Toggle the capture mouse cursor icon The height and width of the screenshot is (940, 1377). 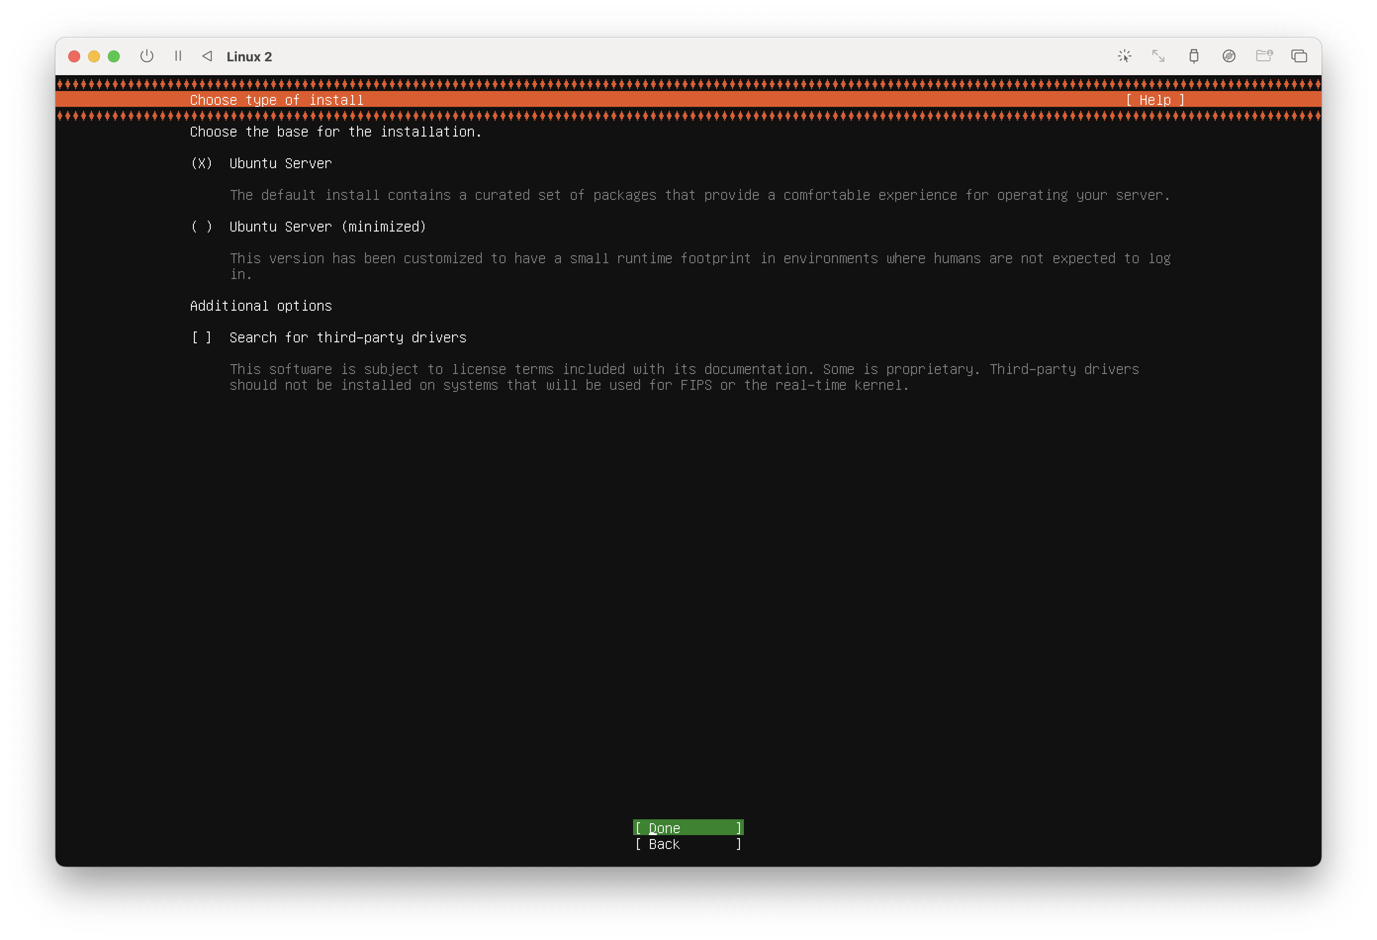[x=1124, y=56]
